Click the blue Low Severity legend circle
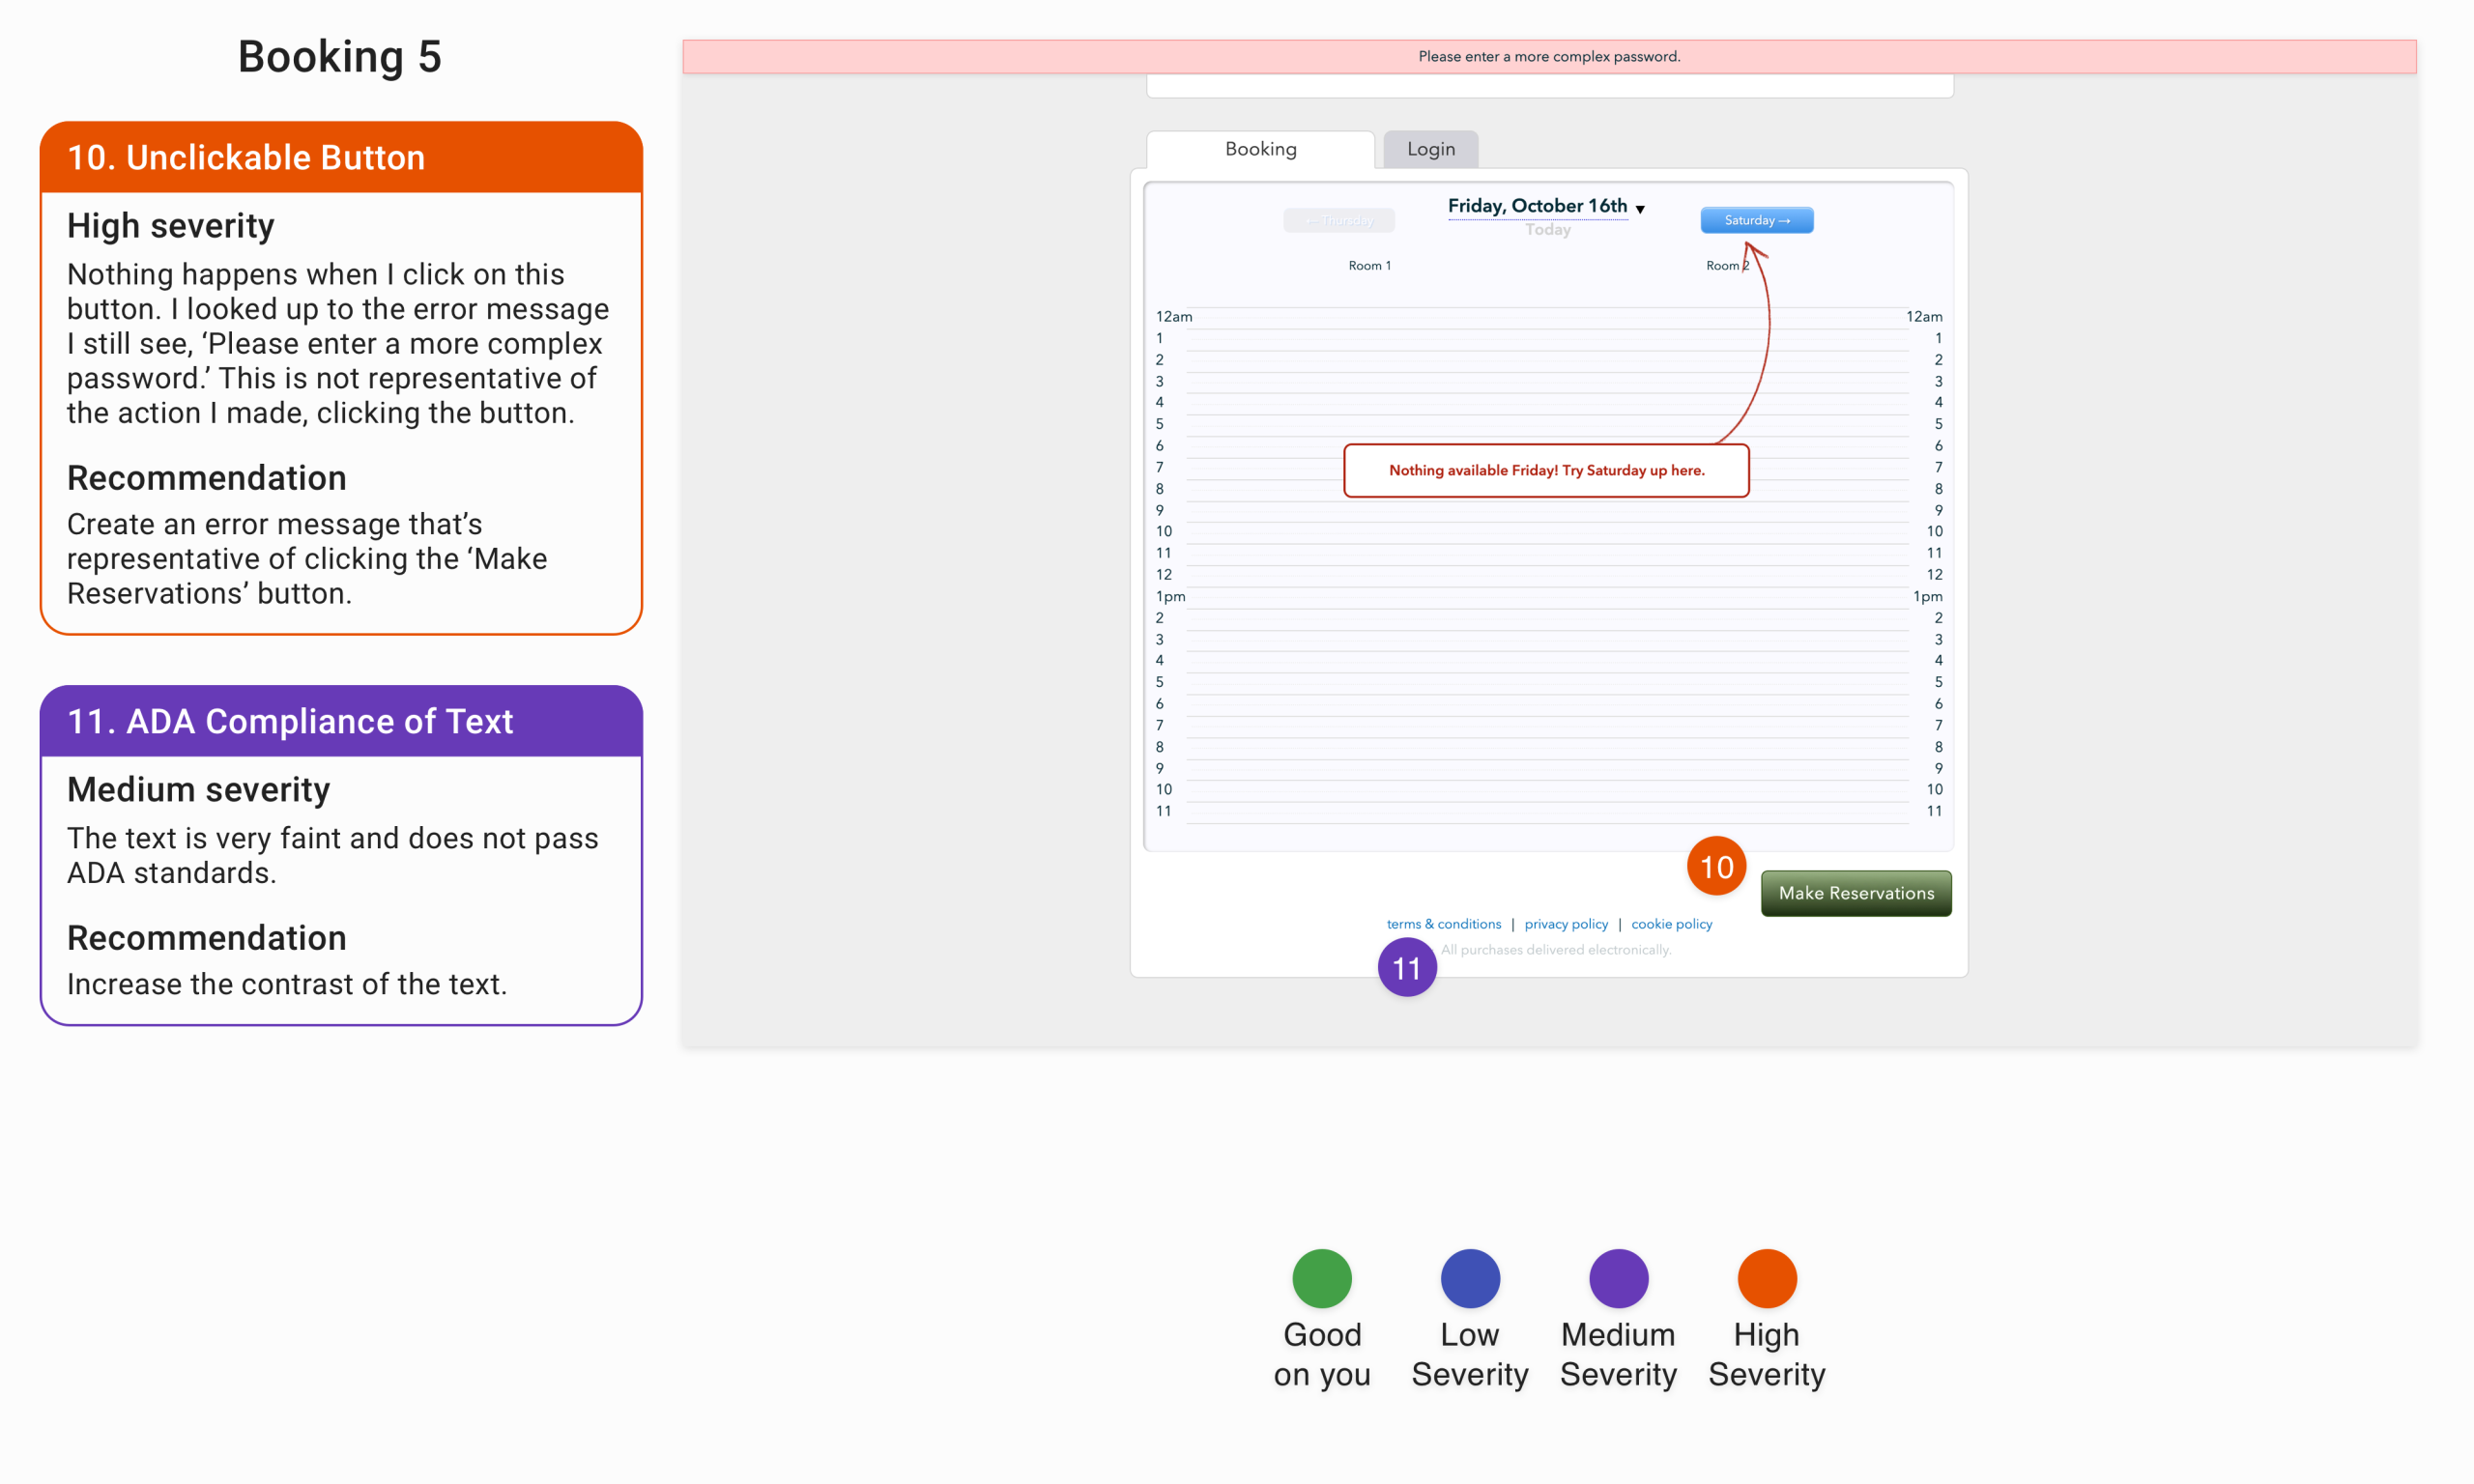Viewport: 2474px width, 1484px height. pyautogui.click(x=1469, y=1278)
